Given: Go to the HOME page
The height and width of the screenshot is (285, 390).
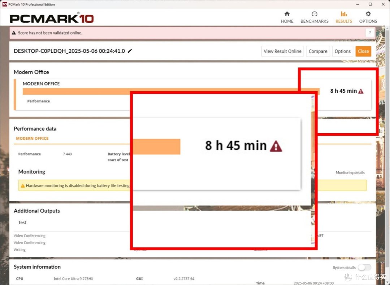Looking at the screenshot, I should click(x=287, y=17).
